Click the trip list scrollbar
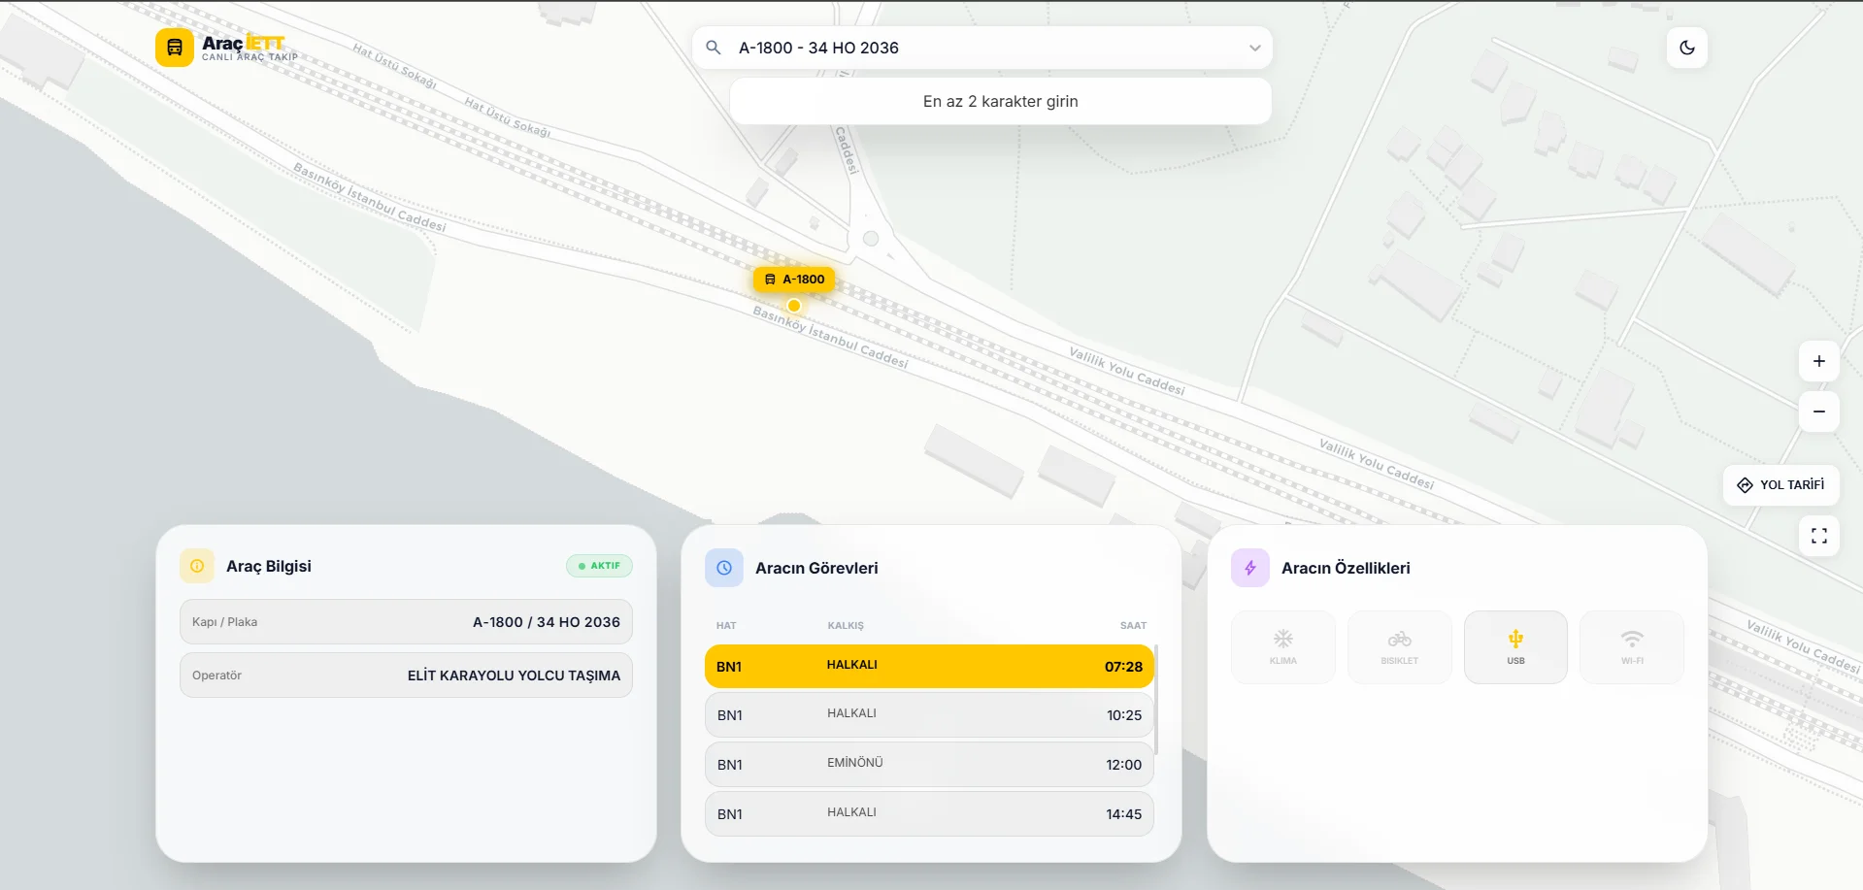 (1156, 699)
